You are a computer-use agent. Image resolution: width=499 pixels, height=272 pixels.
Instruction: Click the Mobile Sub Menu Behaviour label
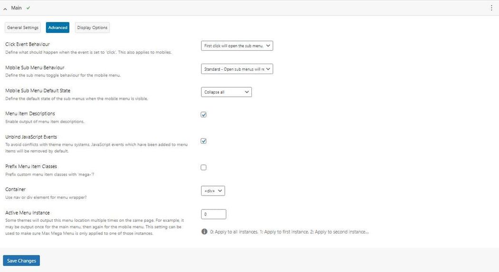35,68
